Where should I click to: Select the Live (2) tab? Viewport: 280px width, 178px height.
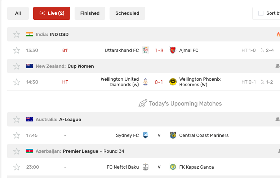52,13
